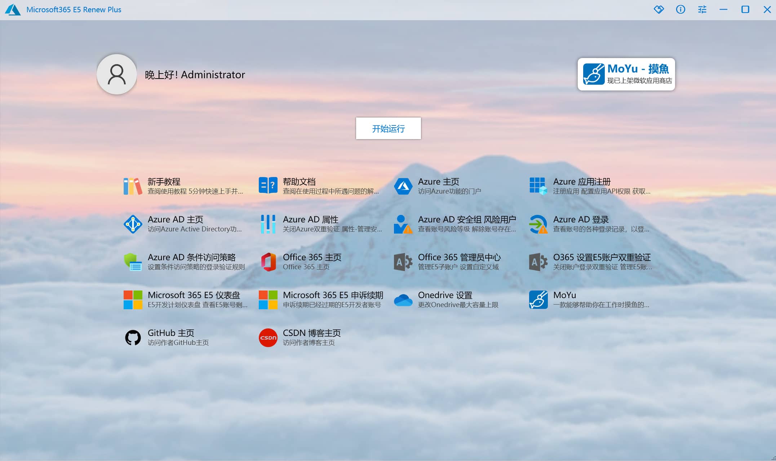Viewport: 776px width, 461px height.
Task: Click the Office 365 管理员中心 gear icon
Action: point(403,262)
